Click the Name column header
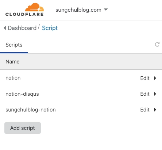Viewport: 162px width, 150px height. tap(12, 62)
